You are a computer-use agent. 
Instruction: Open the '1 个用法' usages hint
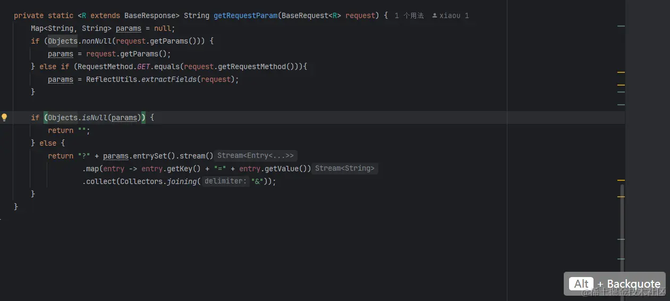409,16
